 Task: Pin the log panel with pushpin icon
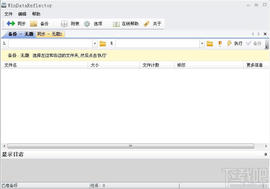266,154
